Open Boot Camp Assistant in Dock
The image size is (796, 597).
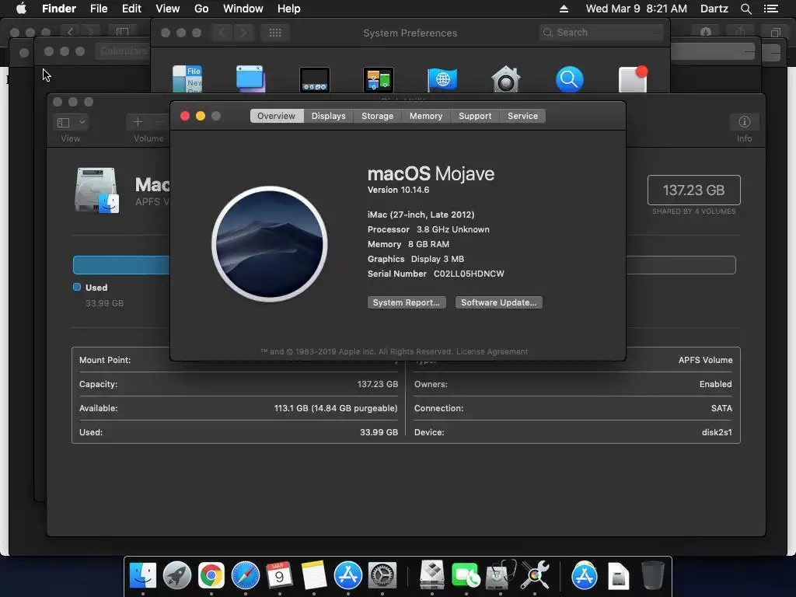(x=432, y=575)
